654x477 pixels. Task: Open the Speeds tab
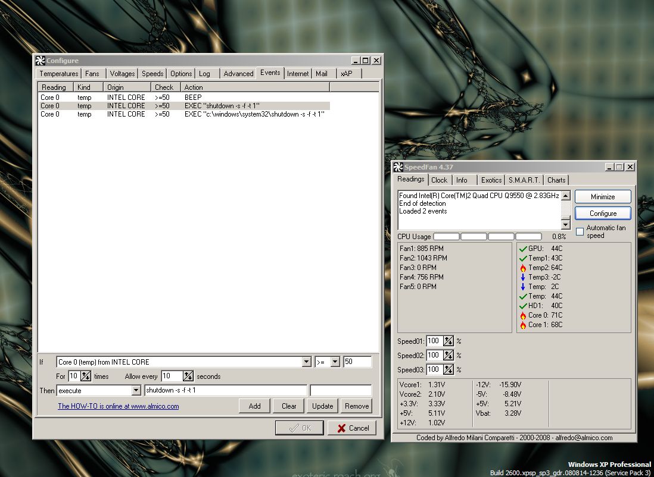click(x=152, y=74)
